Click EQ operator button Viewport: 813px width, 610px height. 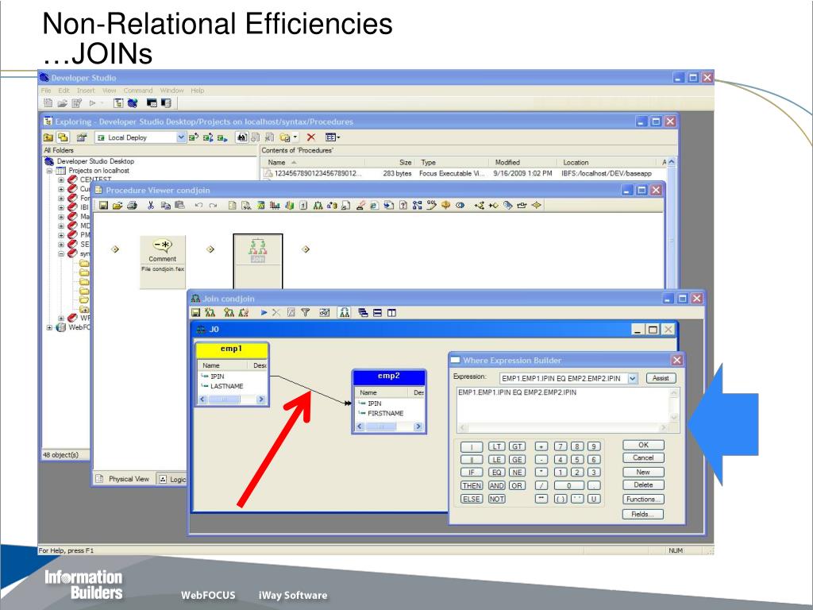pos(497,473)
